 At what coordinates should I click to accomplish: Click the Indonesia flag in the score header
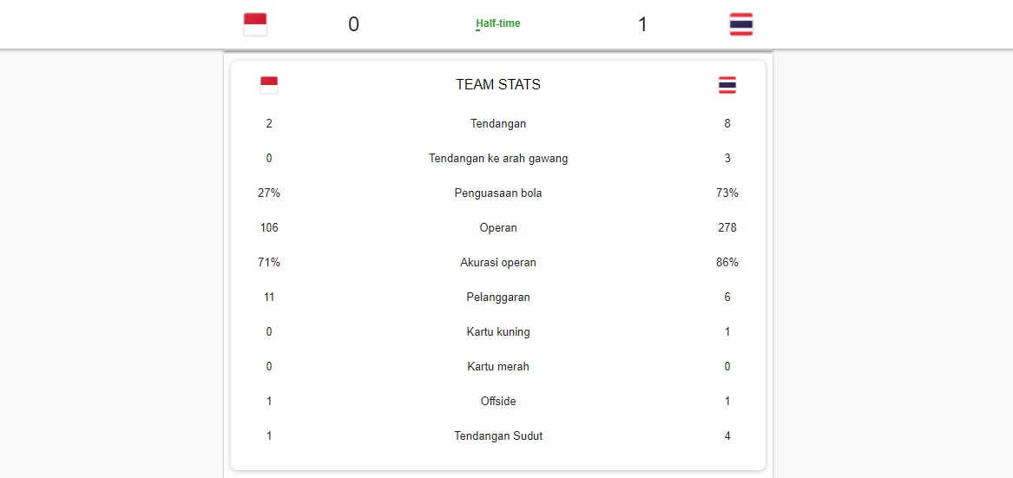click(255, 24)
